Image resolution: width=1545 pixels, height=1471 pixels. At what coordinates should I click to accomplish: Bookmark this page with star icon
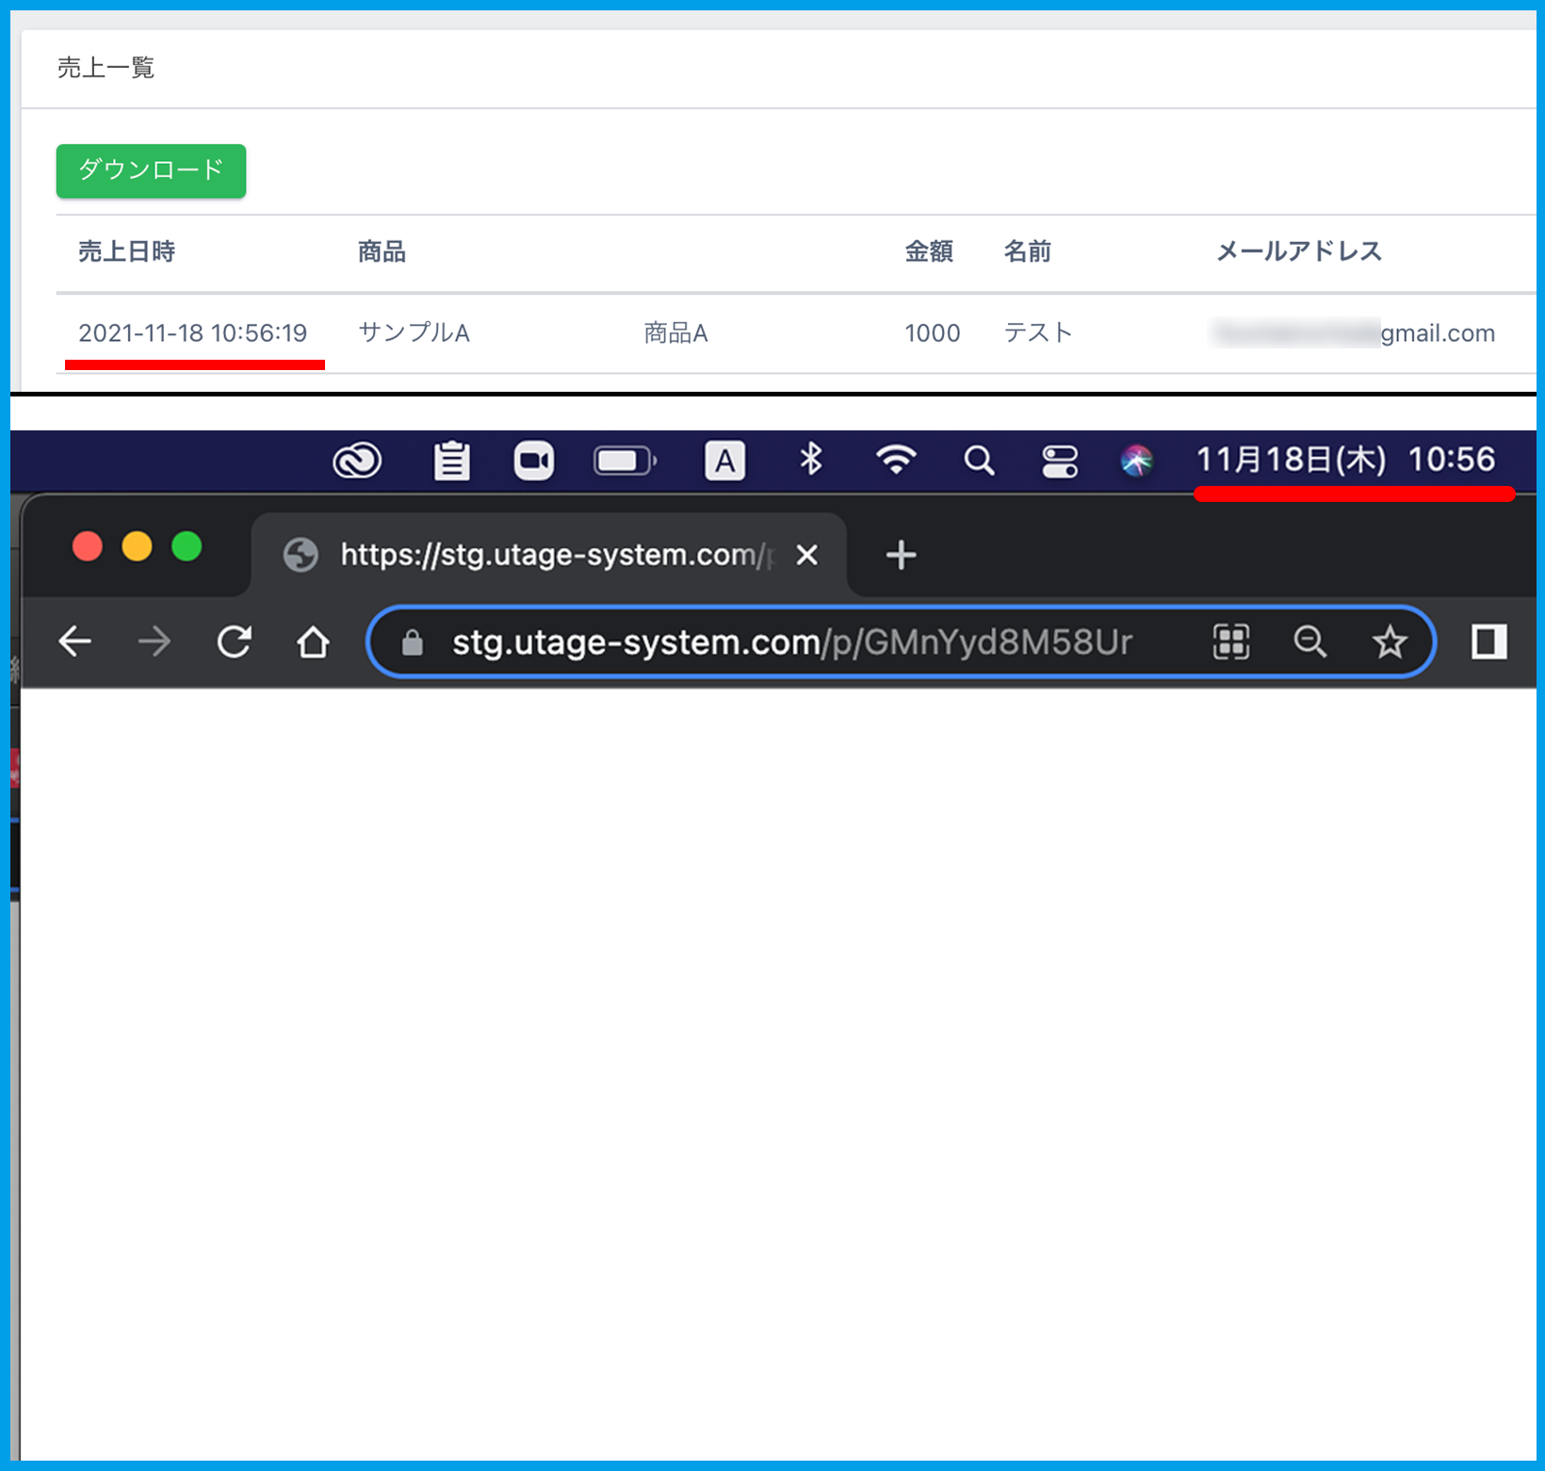click(x=1389, y=642)
